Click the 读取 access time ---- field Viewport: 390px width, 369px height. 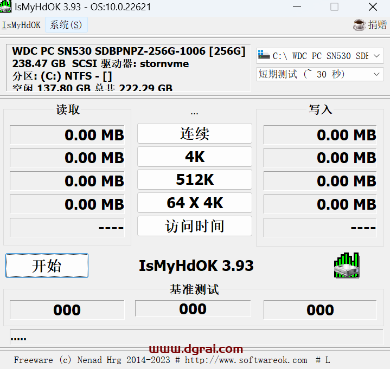[x=67, y=228]
